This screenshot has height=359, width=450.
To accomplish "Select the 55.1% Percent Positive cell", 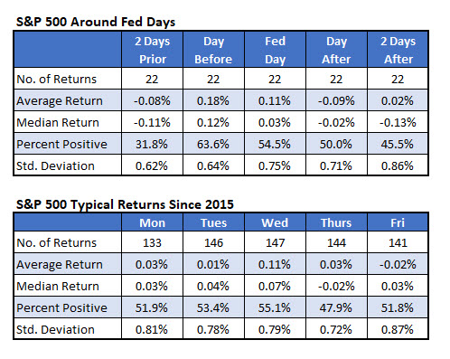I will [275, 307].
